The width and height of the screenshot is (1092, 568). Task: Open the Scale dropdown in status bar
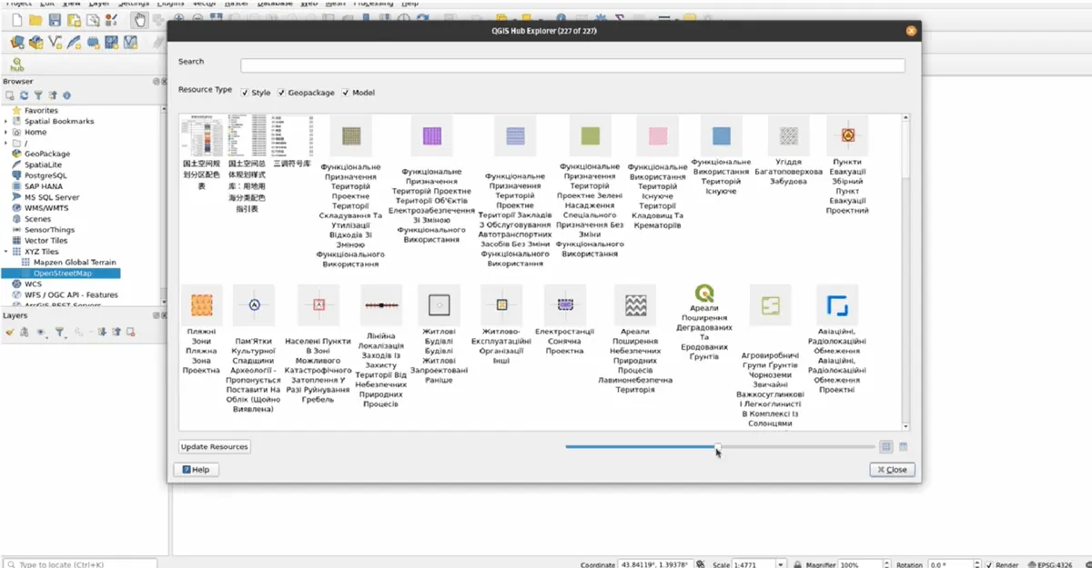coord(780,564)
